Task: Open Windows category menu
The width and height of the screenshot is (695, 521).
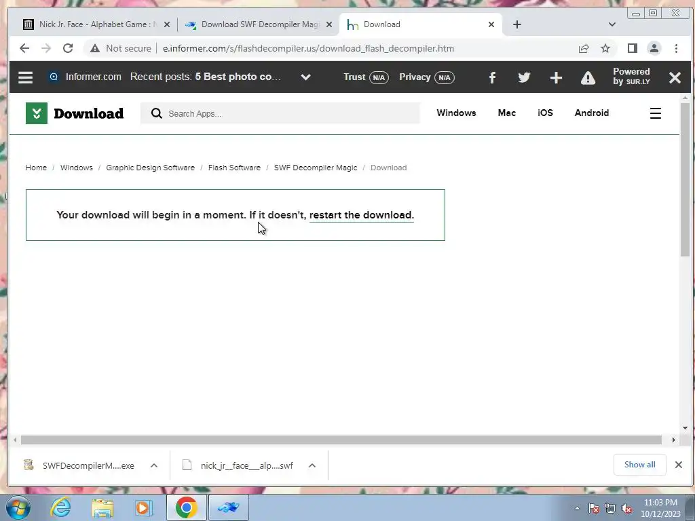Action: (456, 113)
